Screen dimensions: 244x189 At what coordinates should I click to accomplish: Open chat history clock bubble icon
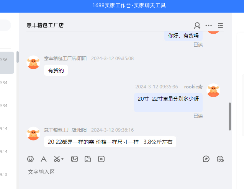pos(220,159)
